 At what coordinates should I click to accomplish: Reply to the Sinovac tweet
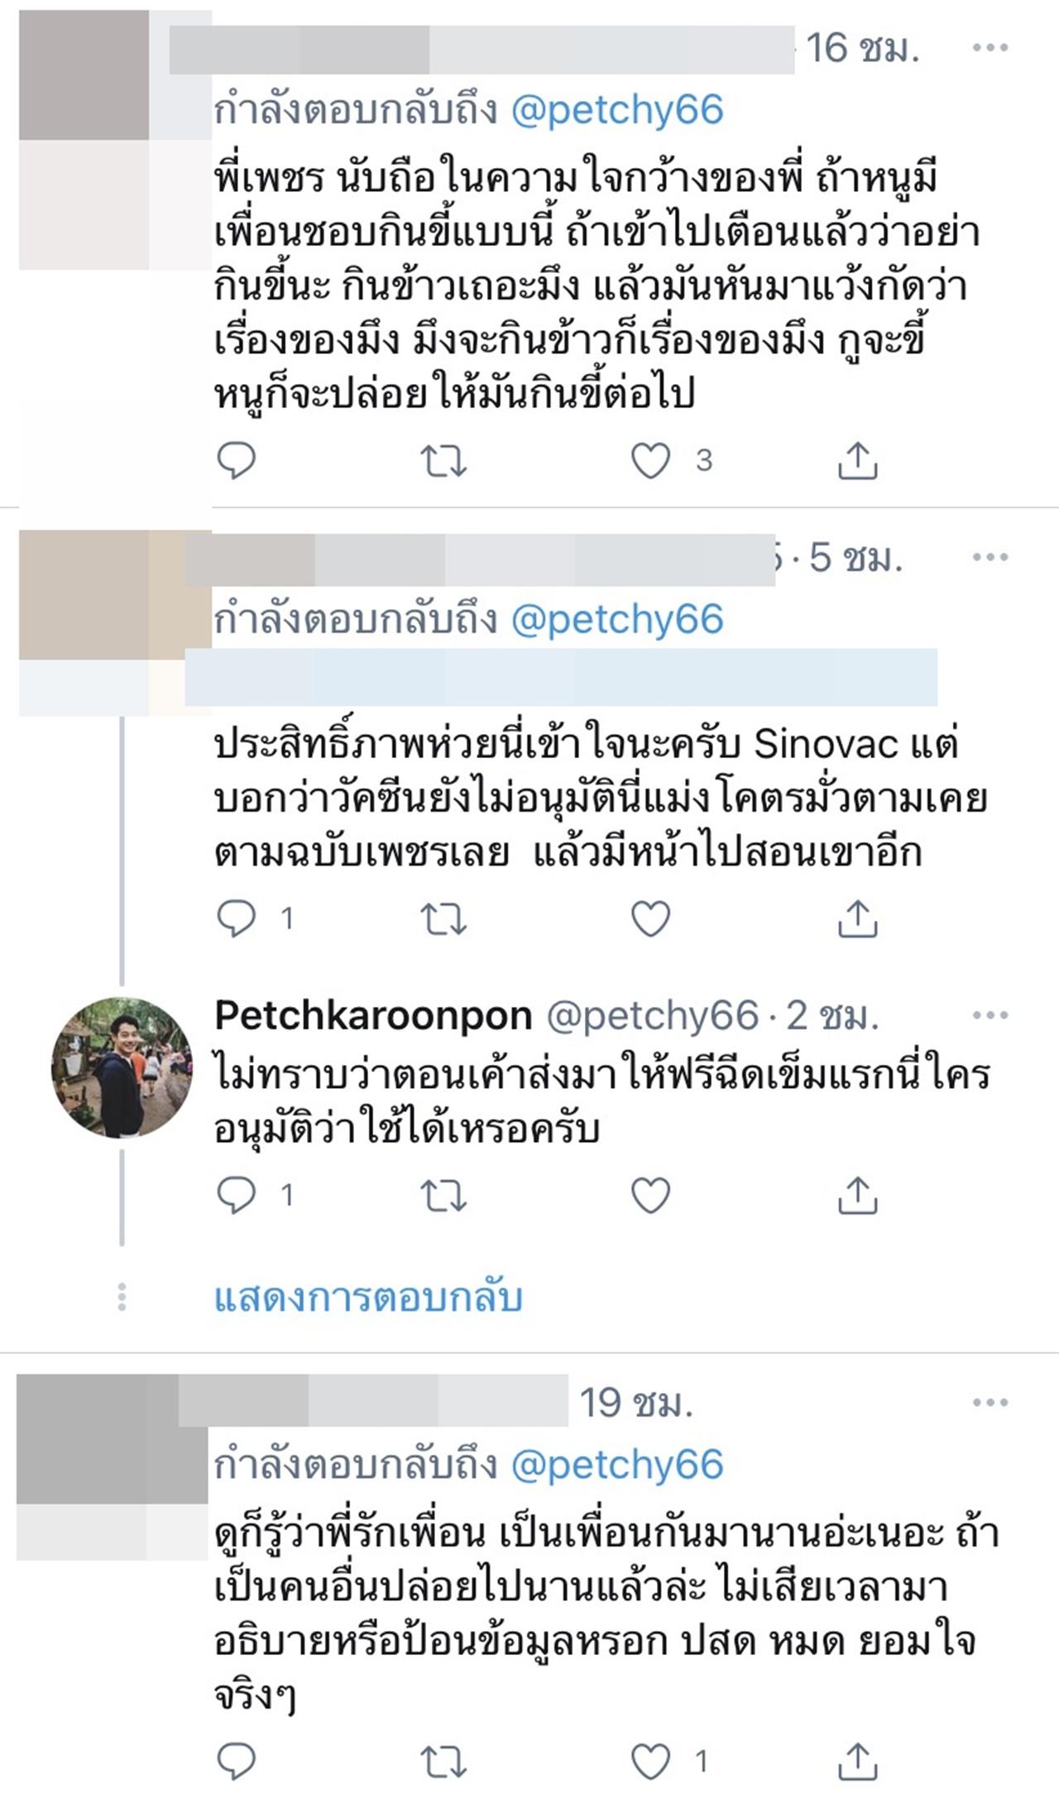pos(236,918)
